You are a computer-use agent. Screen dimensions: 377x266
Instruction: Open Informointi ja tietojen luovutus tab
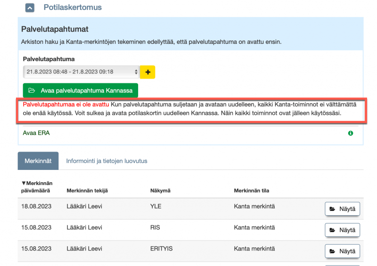(107, 161)
